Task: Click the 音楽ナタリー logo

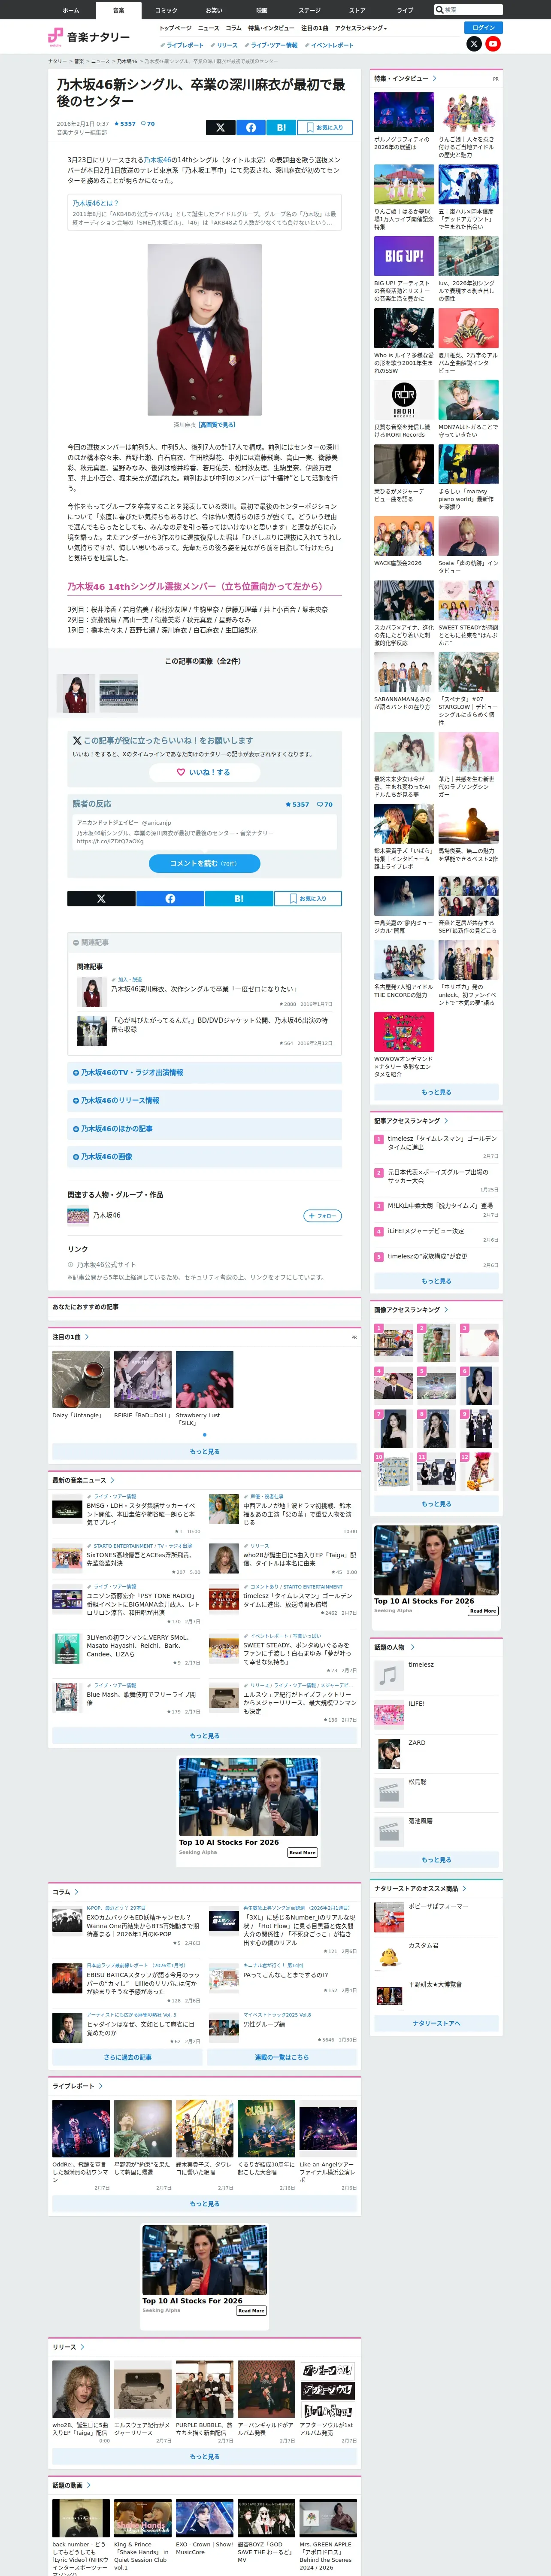Action: (x=89, y=37)
